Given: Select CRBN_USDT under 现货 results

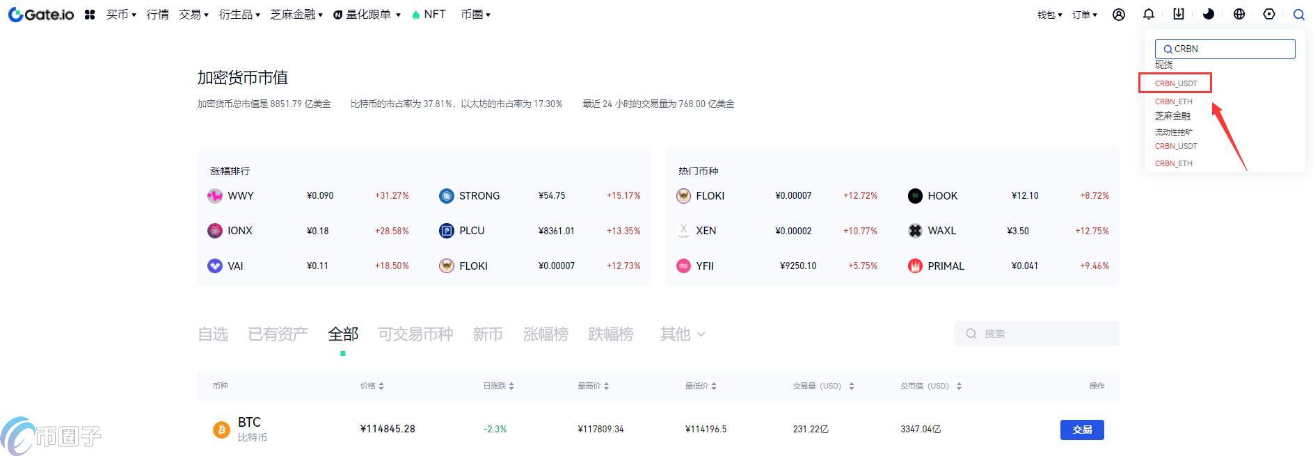Looking at the screenshot, I should (1176, 83).
